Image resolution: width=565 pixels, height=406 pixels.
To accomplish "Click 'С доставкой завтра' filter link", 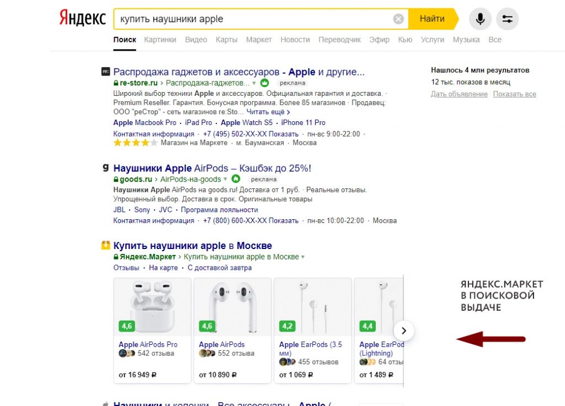I will (x=220, y=268).
